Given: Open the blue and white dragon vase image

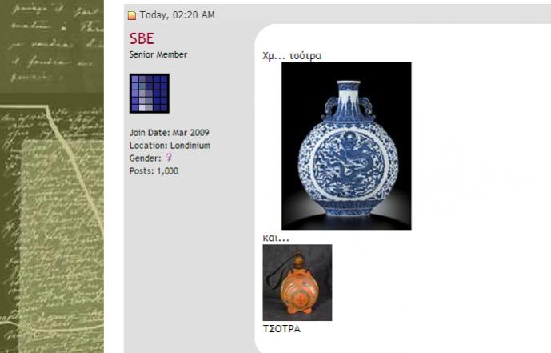Looking at the screenshot, I should tap(346, 146).
